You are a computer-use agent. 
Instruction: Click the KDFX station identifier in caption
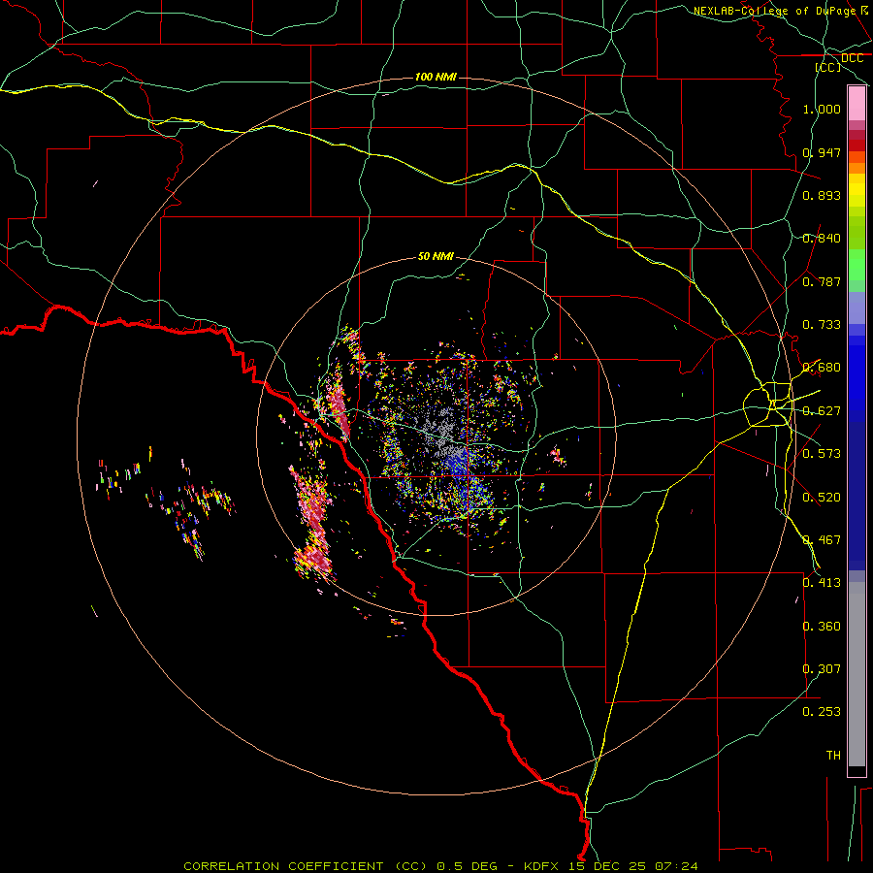pyautogui.click(x=542, y=866)
